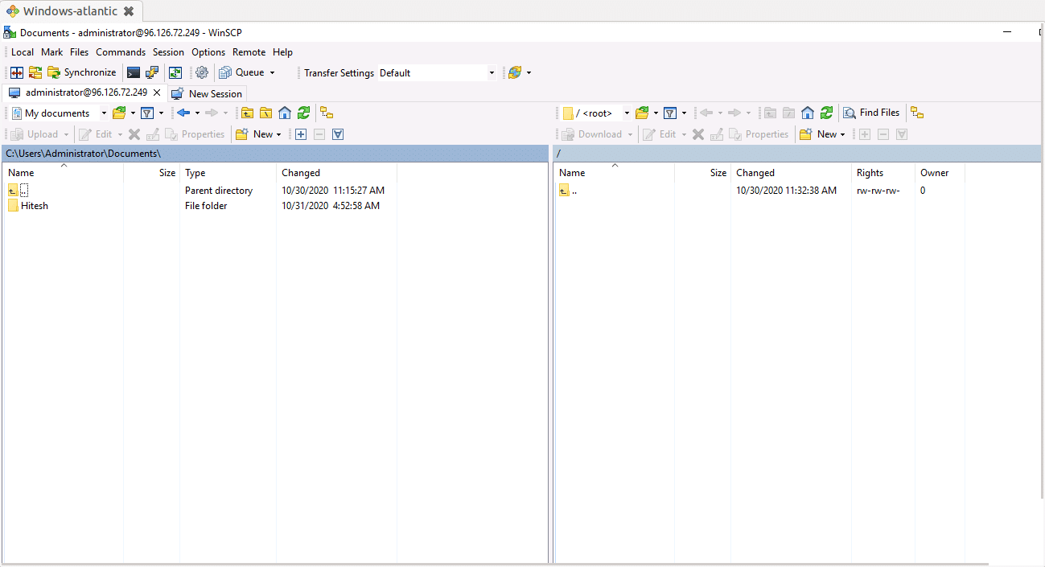
Task: Sort local panel by Type column
Action: [228, 173]
